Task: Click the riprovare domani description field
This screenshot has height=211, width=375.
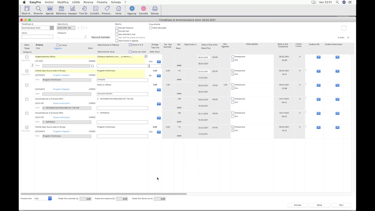Action: pyautogui.click(x=122, y=94)
